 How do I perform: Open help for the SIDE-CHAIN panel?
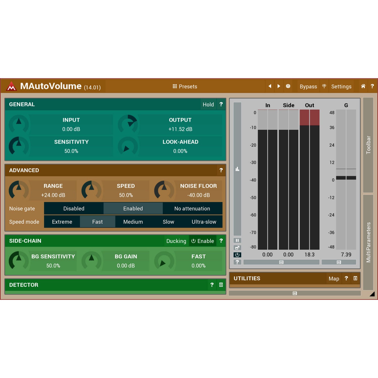221,241
